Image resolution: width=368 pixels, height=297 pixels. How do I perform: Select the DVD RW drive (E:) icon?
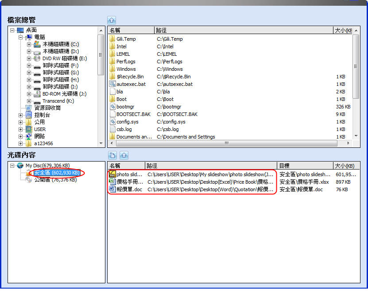pyautogui.click(x=37, y=58)
